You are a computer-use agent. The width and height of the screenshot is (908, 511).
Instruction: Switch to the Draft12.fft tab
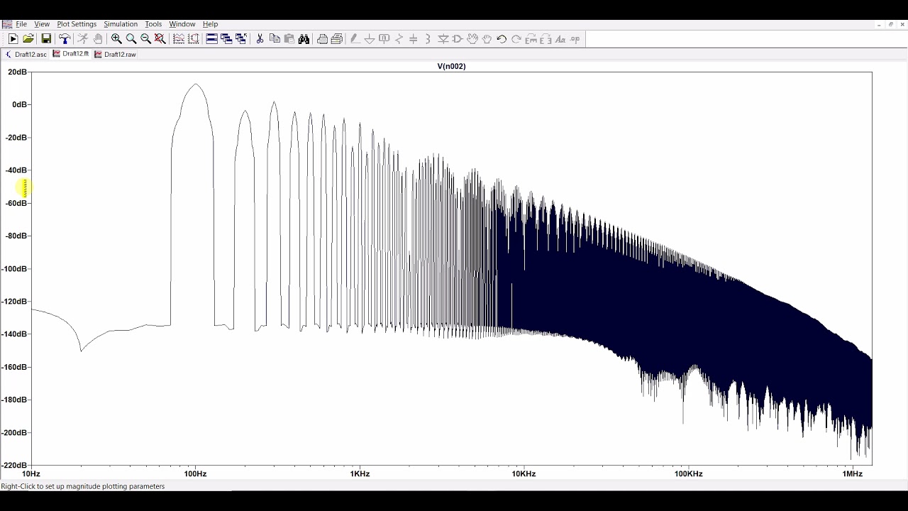pyautogui.click(x=71, y=55)
